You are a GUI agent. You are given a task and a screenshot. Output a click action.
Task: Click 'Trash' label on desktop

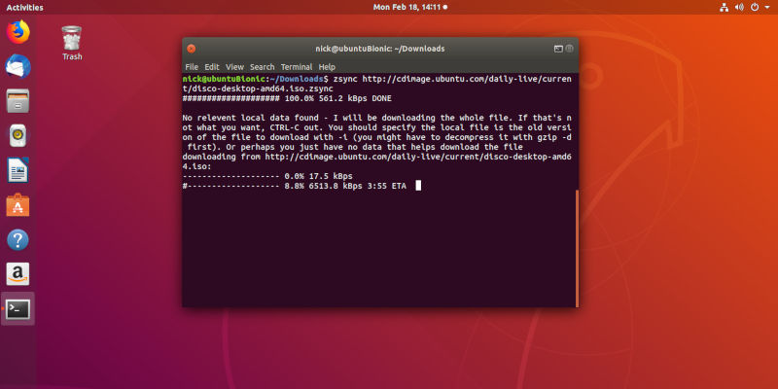pyautogui.click(x=72, y=56)
